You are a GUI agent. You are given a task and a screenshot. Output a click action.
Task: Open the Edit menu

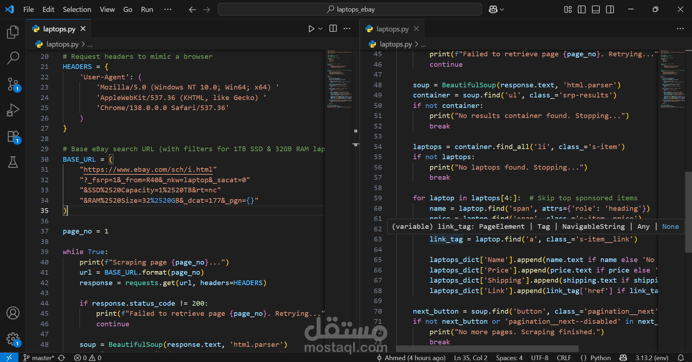(48, 9)
